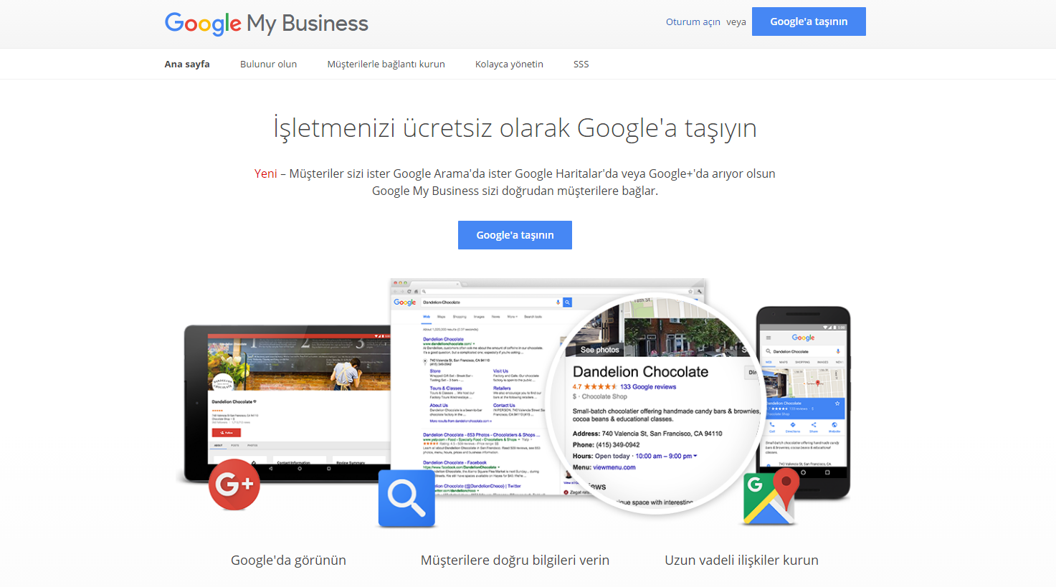
Task: Click the phone number in magnified card
Action: [x=618, y=445]
